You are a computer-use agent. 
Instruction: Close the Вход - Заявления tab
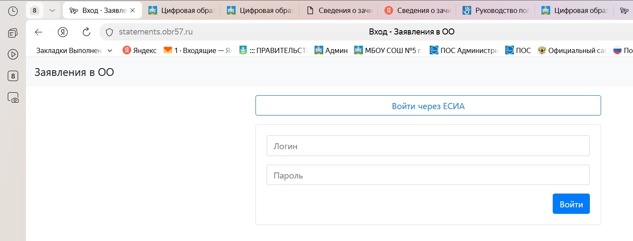click(132, 11)
